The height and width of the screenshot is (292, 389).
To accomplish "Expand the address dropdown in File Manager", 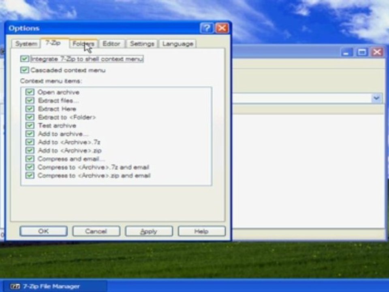I will coord(376,98).
